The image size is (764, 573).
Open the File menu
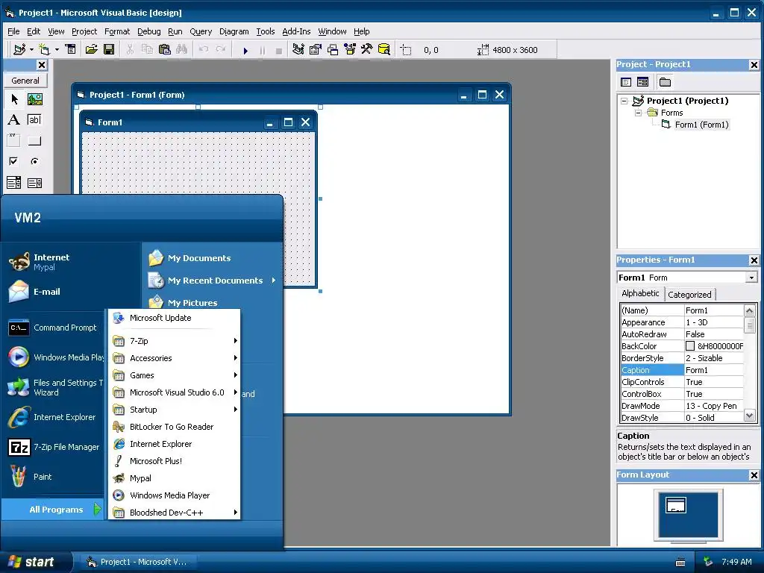point(13,31)
